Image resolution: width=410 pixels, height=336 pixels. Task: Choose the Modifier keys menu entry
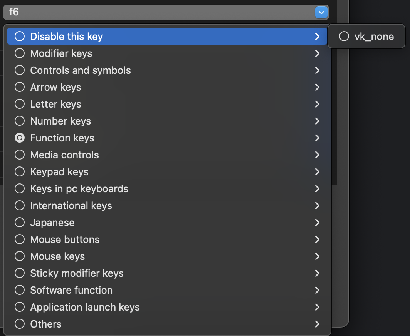click(x=61, y=53)
